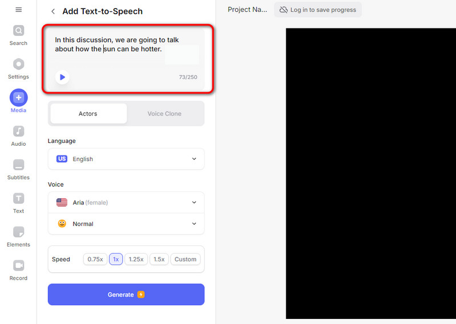The height and width of the screenshot is (324, 456).
Task: Open the hamburger menu icon
Action: (x=18, y=10)
